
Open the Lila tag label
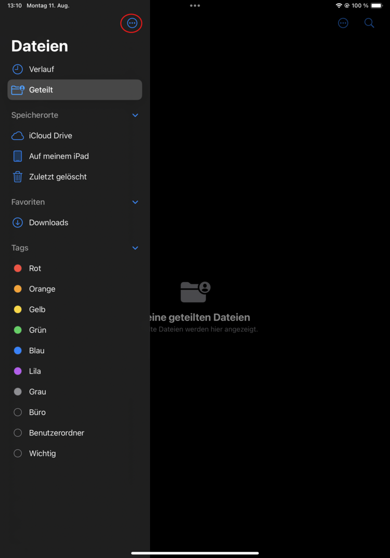35,371
